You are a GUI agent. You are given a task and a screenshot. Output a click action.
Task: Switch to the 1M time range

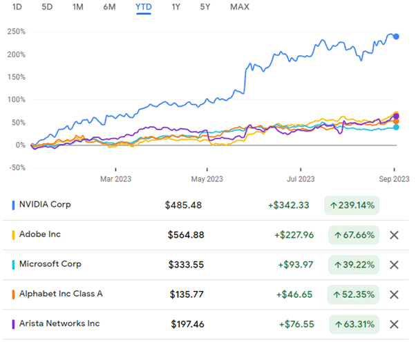click(x=78, y=7)
